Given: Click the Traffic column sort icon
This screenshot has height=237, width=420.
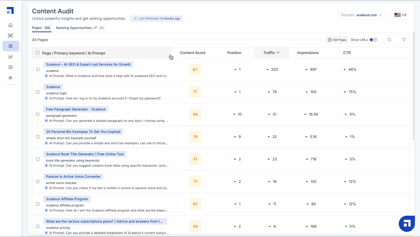Looking at the screenshot, I should click(278, 53).
